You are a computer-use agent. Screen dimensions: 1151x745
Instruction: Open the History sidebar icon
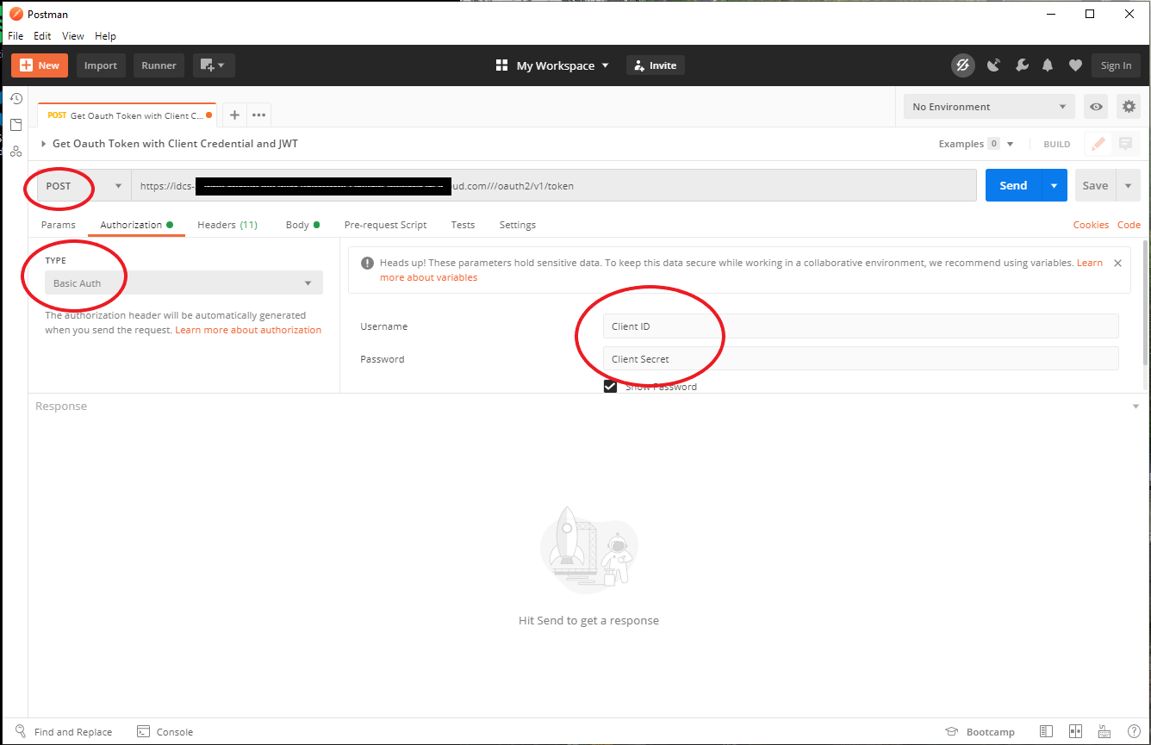pos(16,99)
